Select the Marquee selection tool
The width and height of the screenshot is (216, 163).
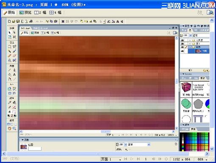(x=10, y=47)
